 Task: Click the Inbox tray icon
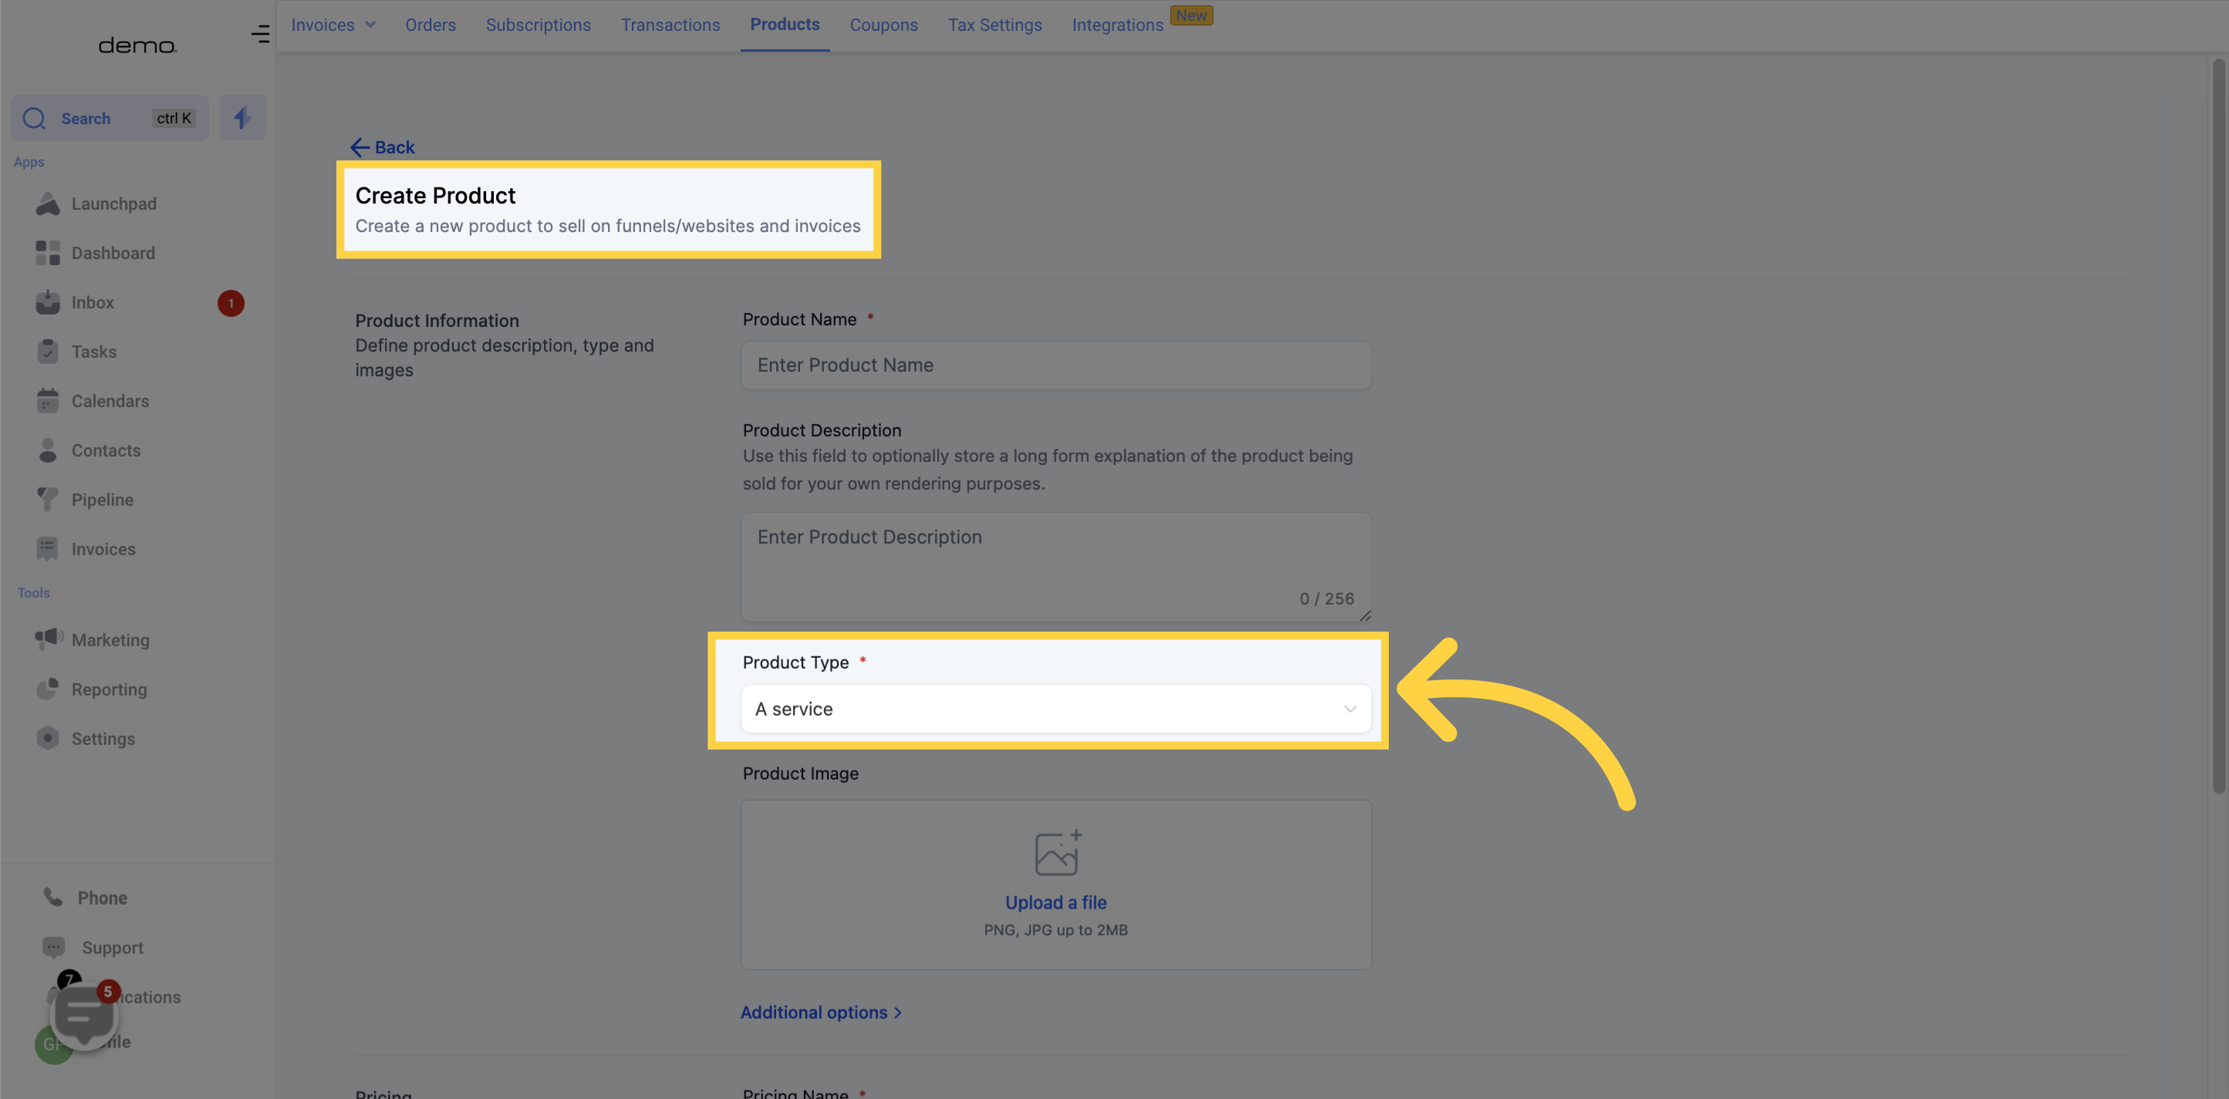[48, 302]
